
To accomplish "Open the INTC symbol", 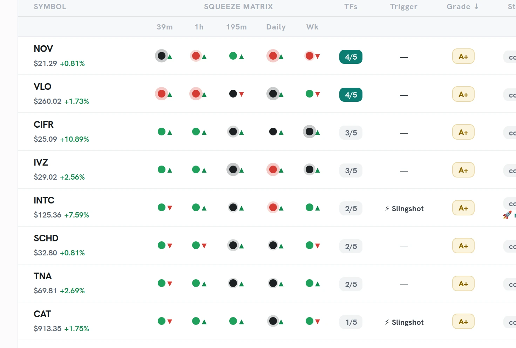I will pyautogui.click(x=44, y=200).
